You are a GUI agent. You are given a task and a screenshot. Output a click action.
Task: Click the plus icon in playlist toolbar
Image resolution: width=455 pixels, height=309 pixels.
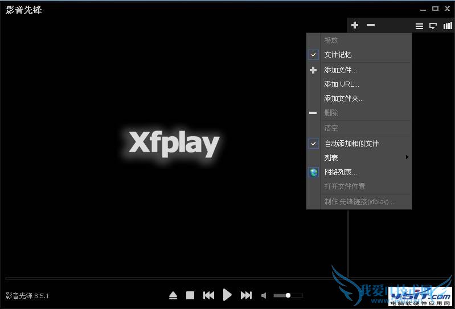[x=355, y=25]
